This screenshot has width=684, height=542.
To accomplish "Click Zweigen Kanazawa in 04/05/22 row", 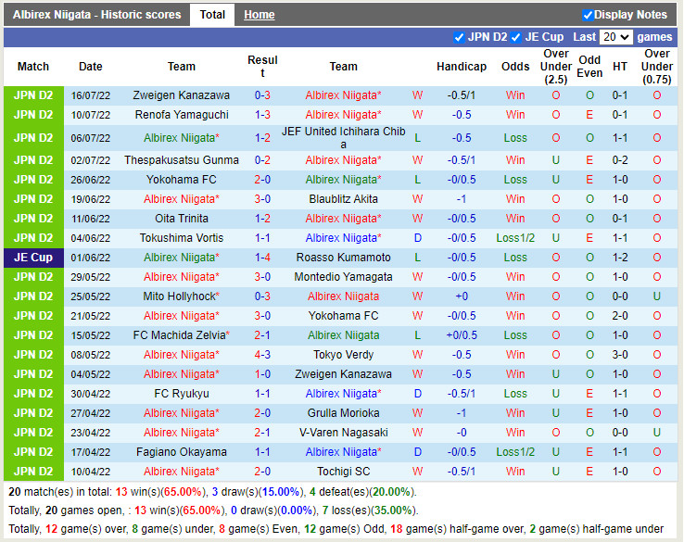I will coord(343,374).
